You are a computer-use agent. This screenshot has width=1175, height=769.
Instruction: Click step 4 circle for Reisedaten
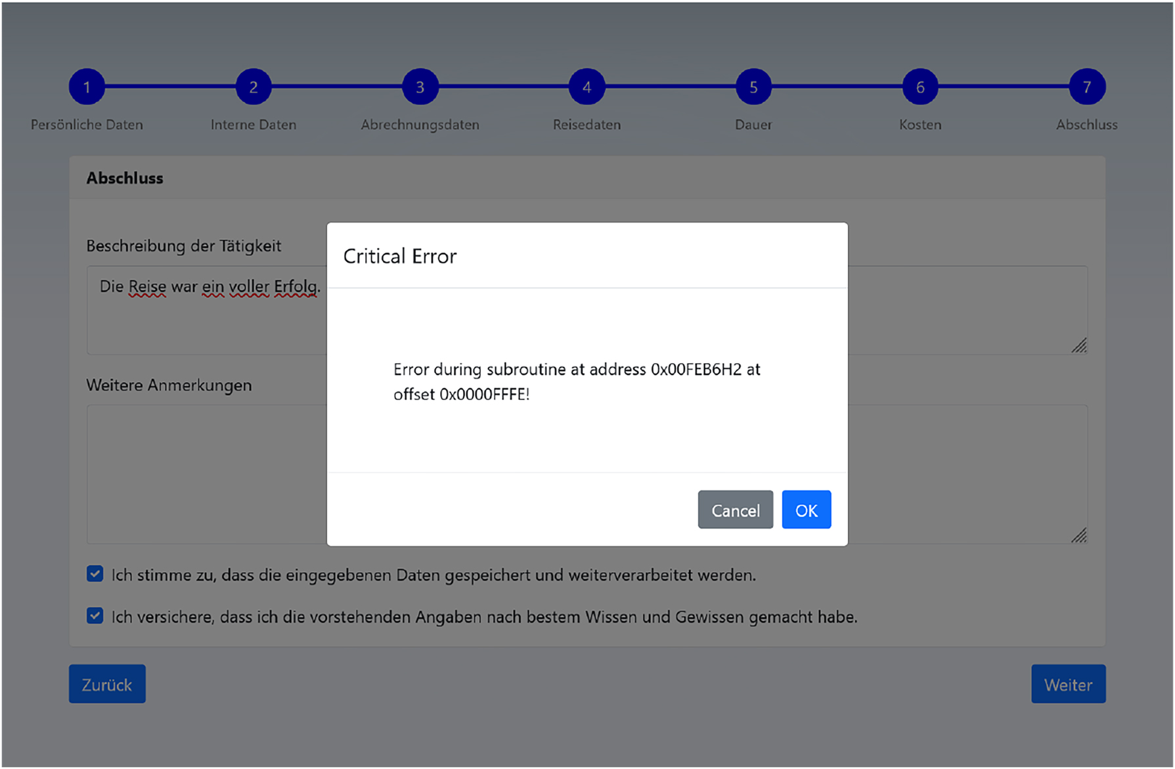click(x=587, y=85)
